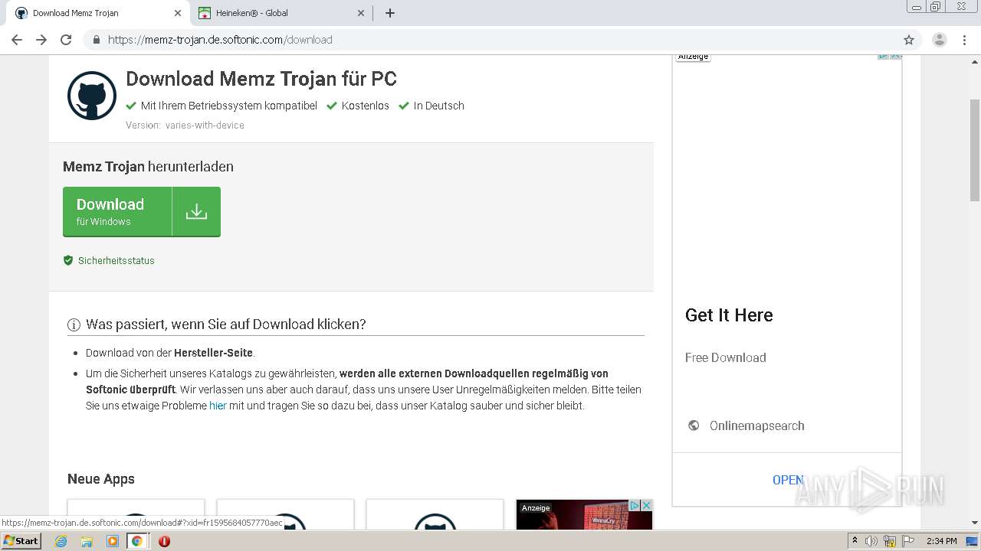Show hidden system tray icons

(855, 541)
